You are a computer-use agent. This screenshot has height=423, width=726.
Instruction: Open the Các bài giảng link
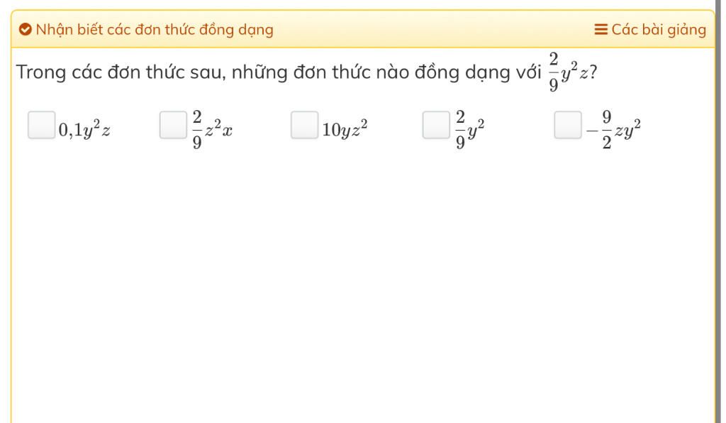click(x=651, y=30)
